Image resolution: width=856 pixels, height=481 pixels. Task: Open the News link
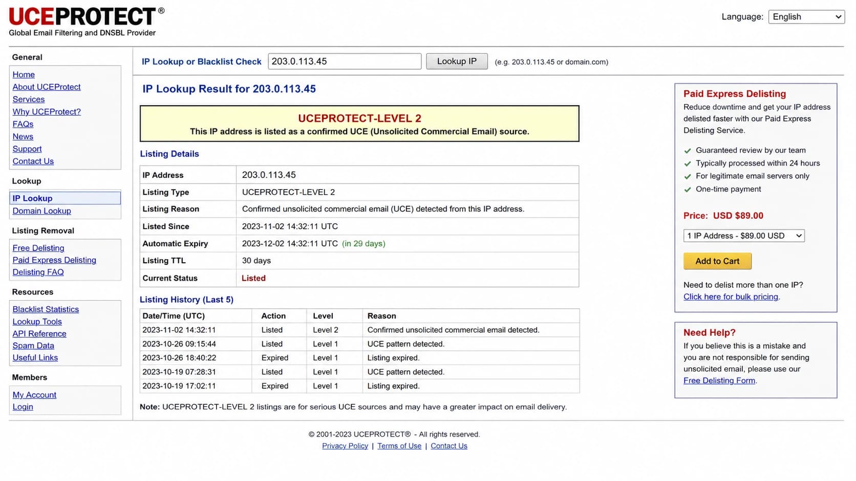[x=23, y=136]
